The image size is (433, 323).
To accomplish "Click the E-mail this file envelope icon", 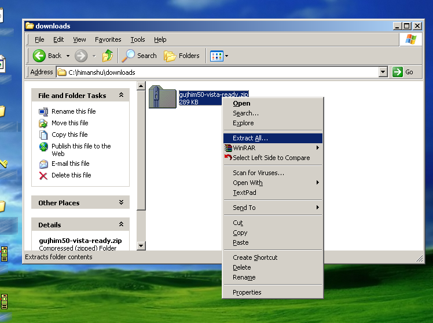I will pos(43,164).
